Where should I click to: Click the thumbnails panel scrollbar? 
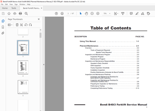40,35
